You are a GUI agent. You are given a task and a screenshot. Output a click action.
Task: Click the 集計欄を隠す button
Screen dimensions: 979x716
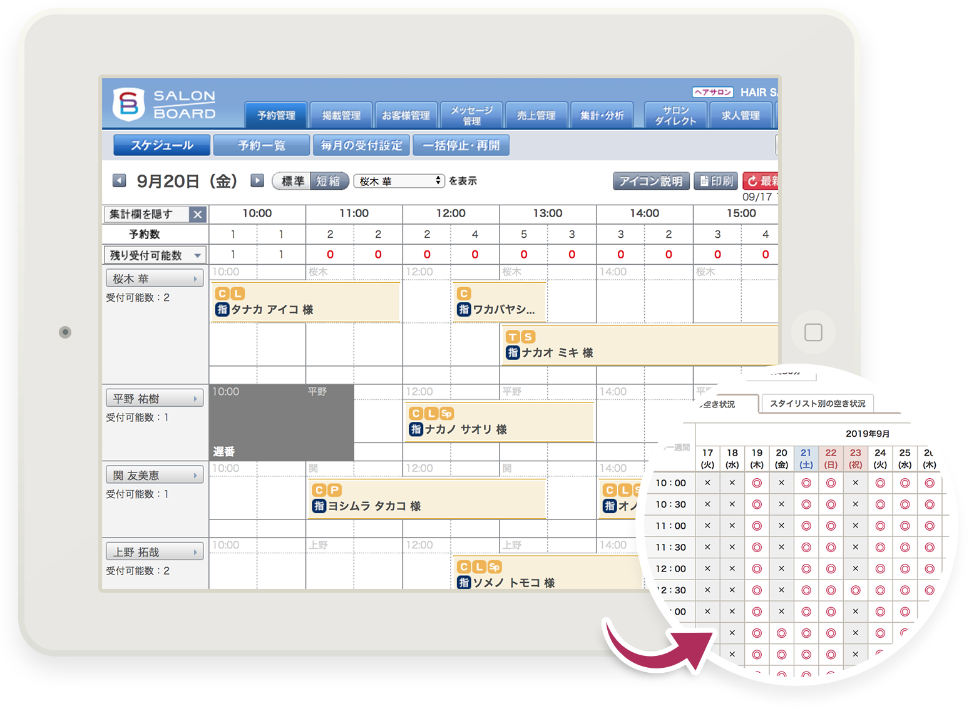click(146, 214)
